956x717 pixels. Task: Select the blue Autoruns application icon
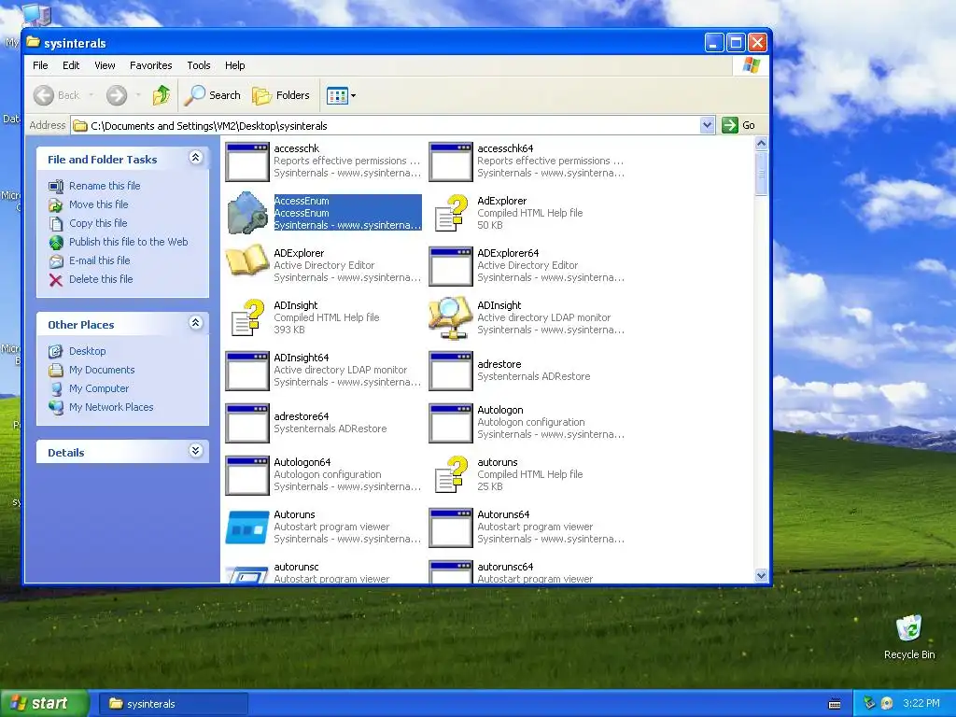(x=246, y=527)
